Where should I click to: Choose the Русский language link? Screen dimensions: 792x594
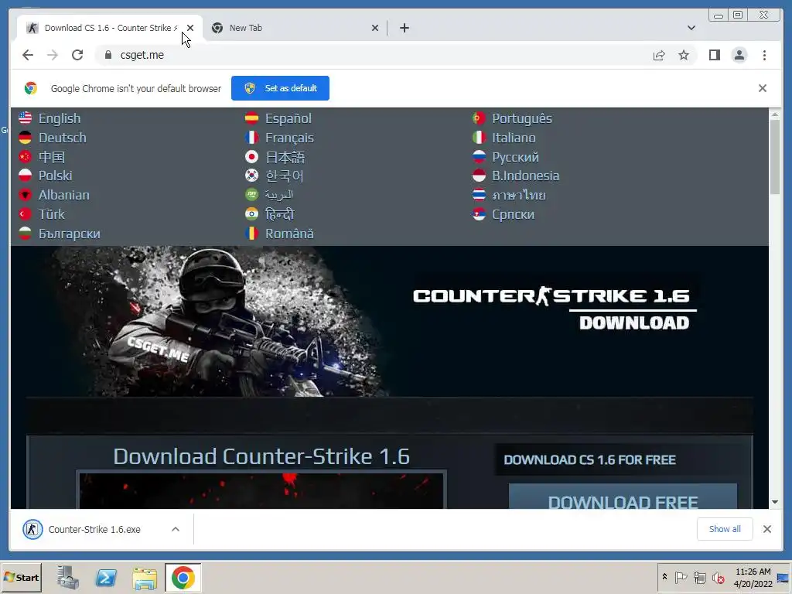click(x=516, y=157)
